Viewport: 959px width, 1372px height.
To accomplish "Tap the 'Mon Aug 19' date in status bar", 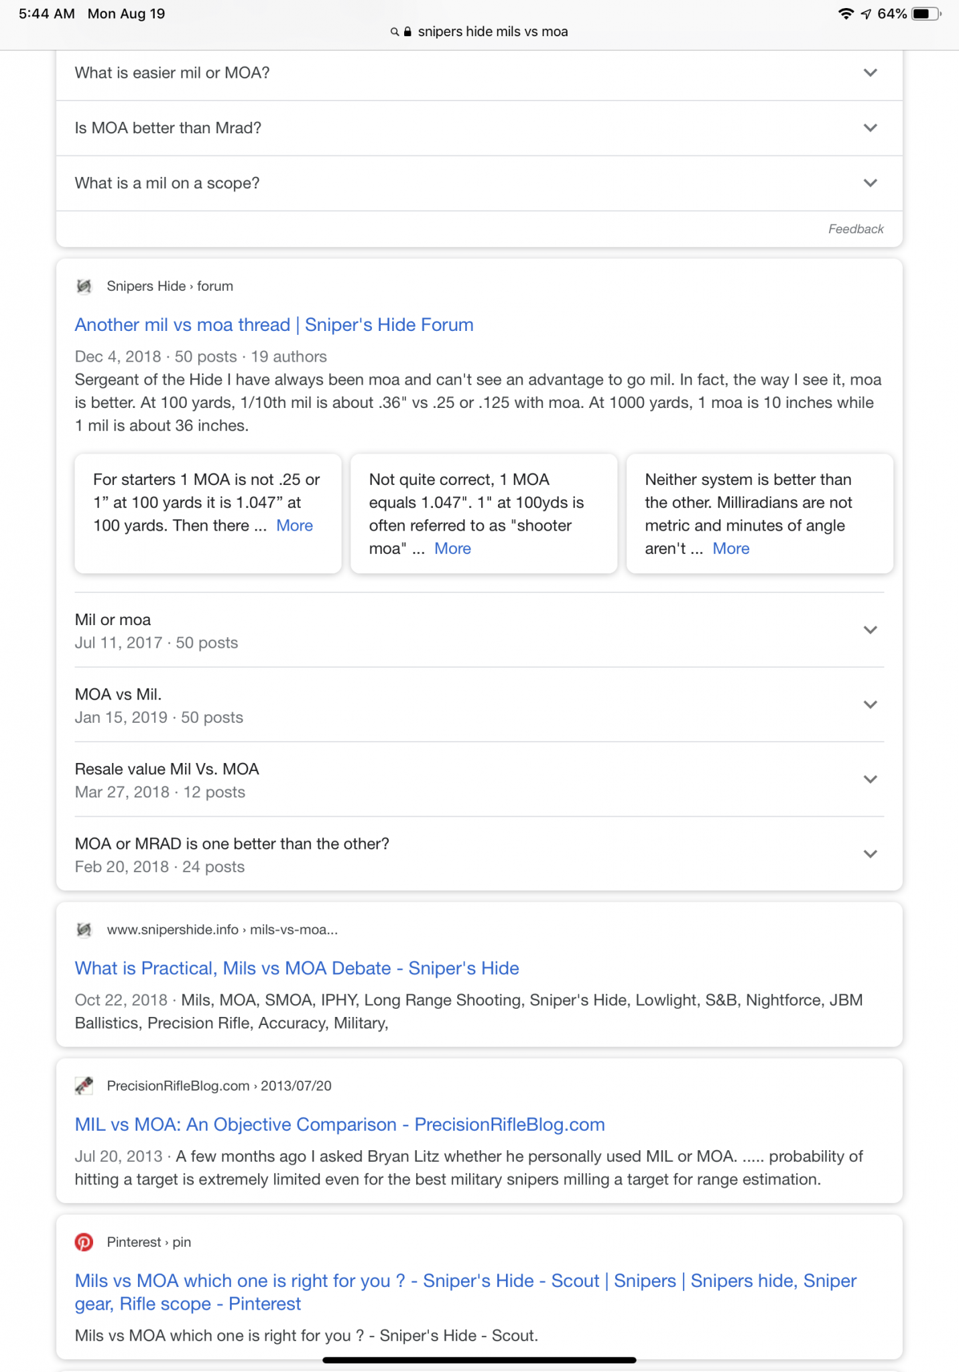I will (x=126, y=14).
